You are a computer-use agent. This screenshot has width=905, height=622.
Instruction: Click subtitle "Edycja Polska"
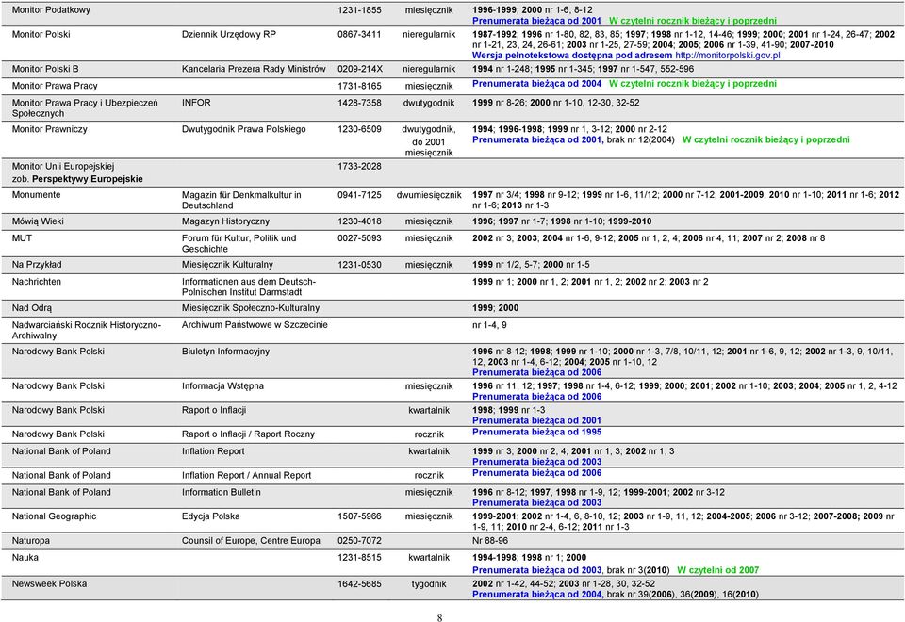[210, 516]
